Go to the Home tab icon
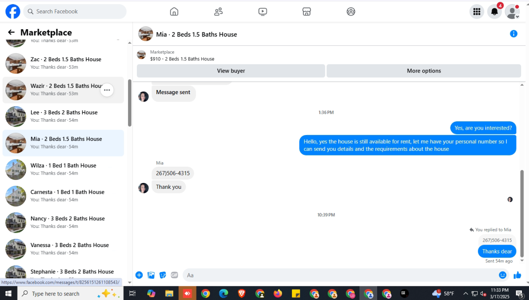The height and width of the screenshot is (300, 529). tap(174, 12)
